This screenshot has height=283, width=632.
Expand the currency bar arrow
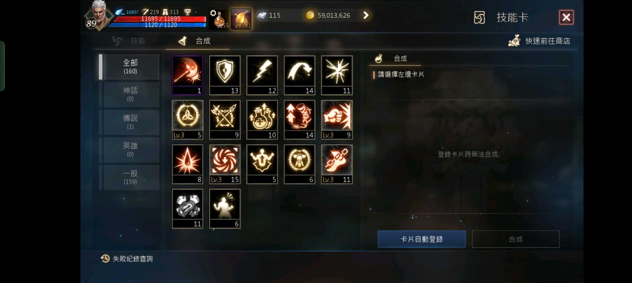pyautogui.click(x=365, y=15)
